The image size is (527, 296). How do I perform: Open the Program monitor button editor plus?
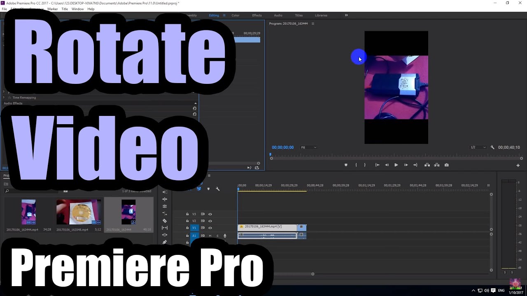click(x=518, y=165)
